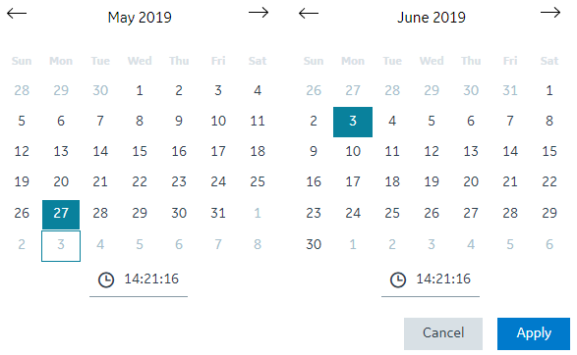Select May 1 in the left calendar
577x355 pixels.
pos(140,90)
